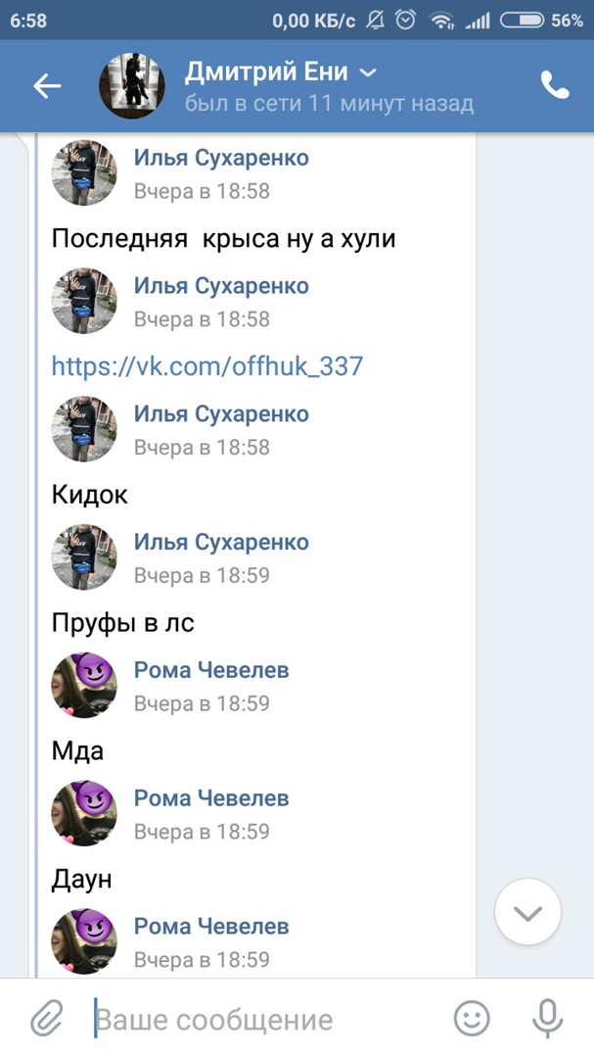Open Рома Чевелев name above Даун
Image resolution: width=594 pixels, height=1058 pixels.
point(211,798)
